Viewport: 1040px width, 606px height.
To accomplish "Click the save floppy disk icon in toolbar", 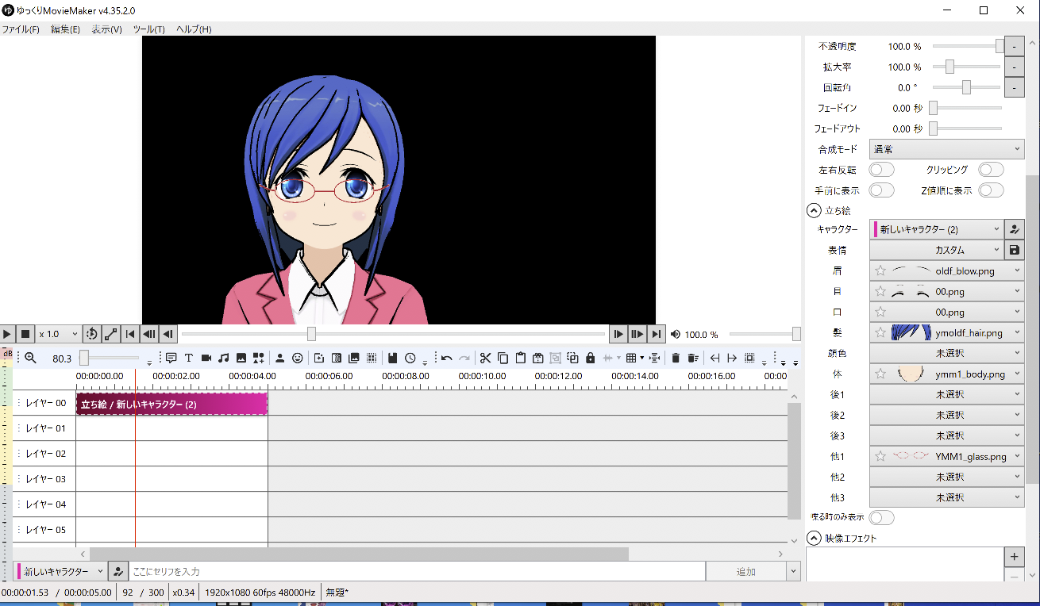I will tap(392, 358).
